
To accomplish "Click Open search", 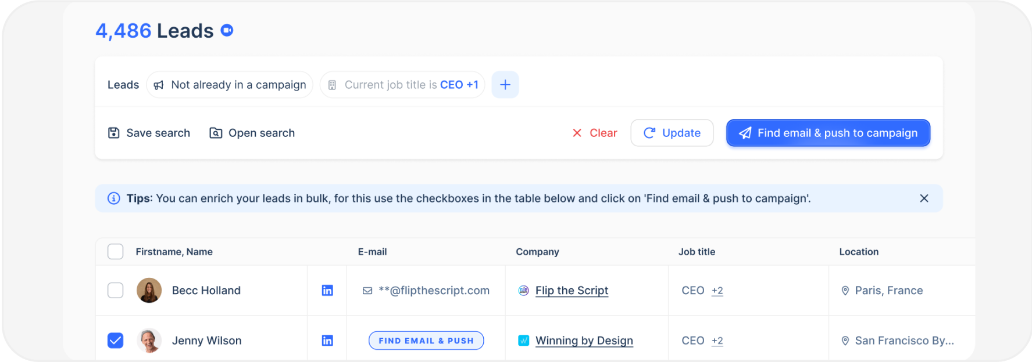I will pyautogui.click(x=252, y=133).
